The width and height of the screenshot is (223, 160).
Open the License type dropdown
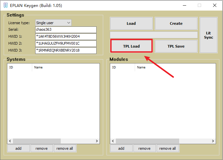[53, 23]
